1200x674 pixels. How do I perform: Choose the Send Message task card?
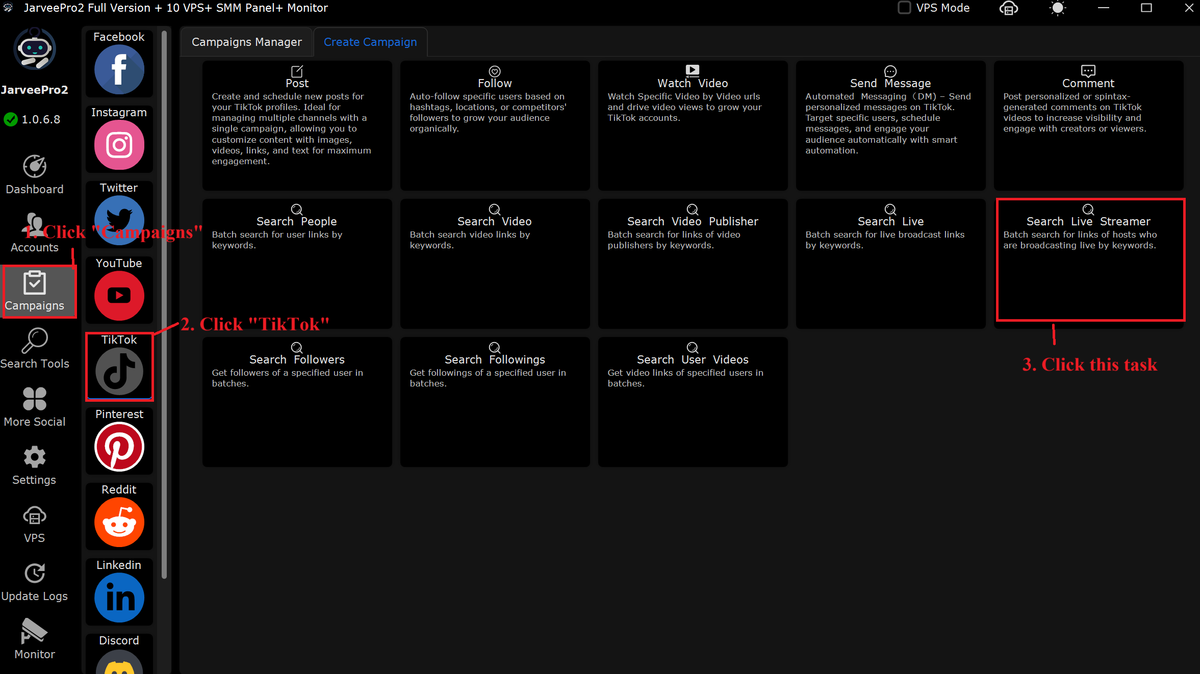click(891, 125)
